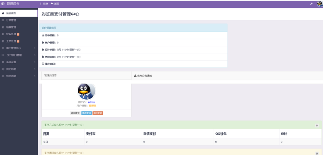Screen dimensions: 323x155
Task: Click the 支付通道收入统计 panel title
Action: (x=64, y=153)
